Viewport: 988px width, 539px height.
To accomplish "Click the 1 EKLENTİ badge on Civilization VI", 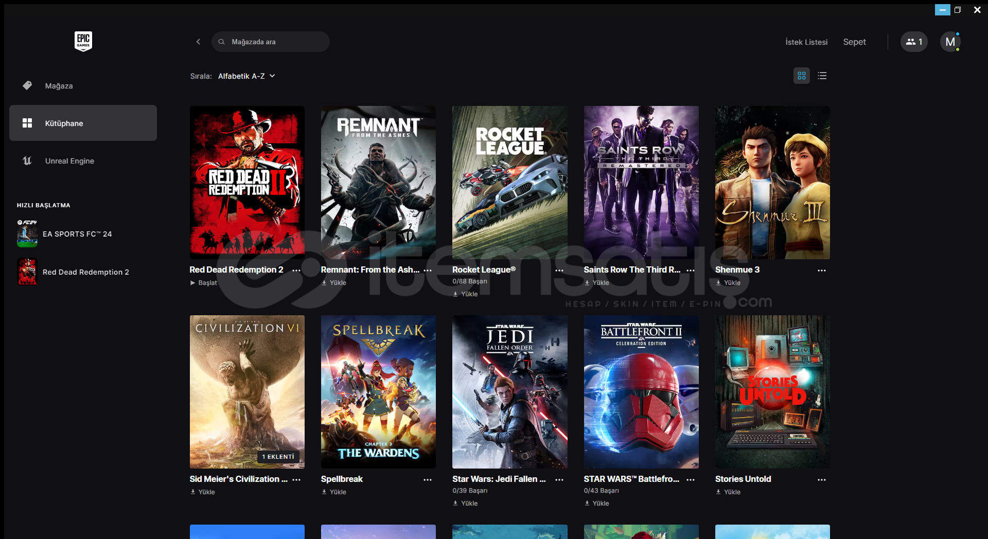I will click(x=278, y=457).
